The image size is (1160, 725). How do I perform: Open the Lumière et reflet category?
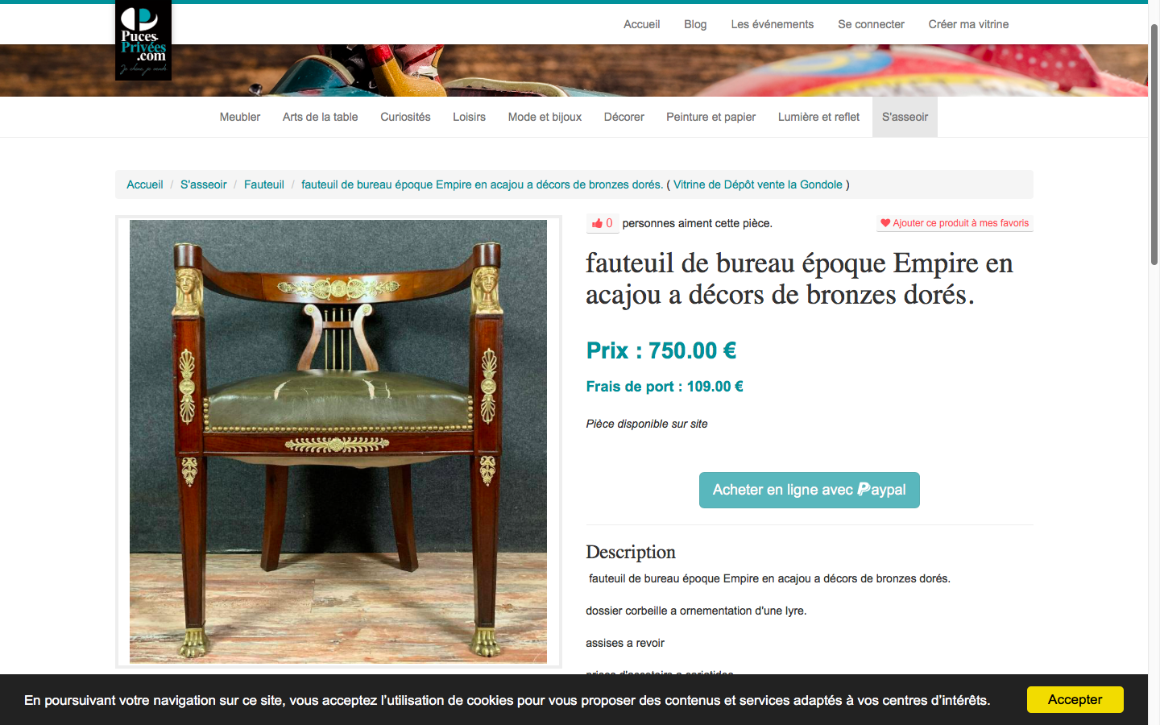(x=818, y=117)
